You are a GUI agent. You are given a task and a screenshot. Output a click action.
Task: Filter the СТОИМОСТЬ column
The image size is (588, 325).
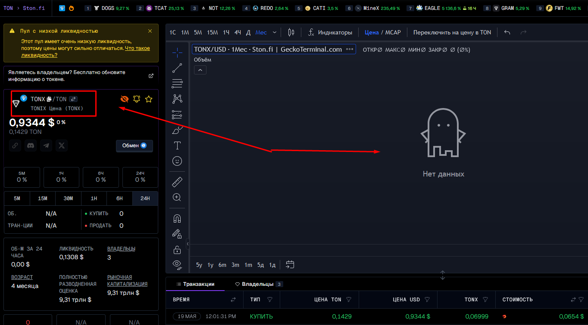pyautogui.click(x=582, y=300)
